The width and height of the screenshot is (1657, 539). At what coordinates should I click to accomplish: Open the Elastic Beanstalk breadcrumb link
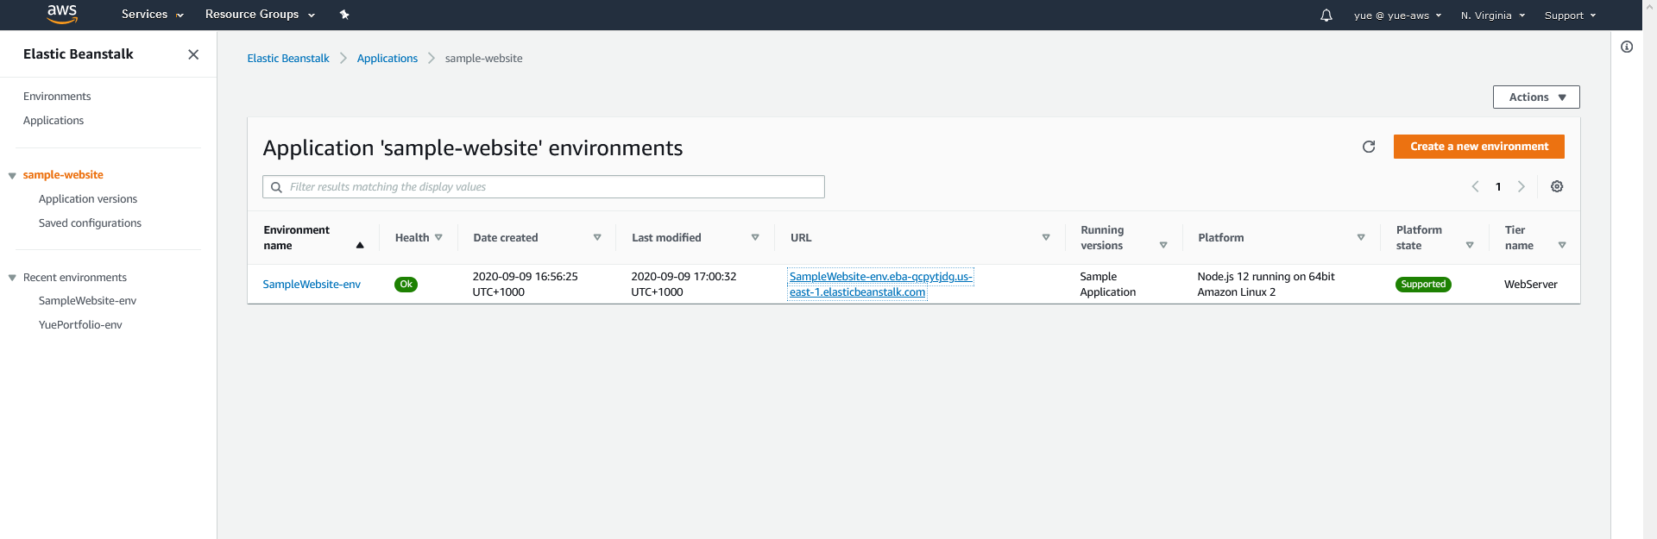click(x=288, y=59)
